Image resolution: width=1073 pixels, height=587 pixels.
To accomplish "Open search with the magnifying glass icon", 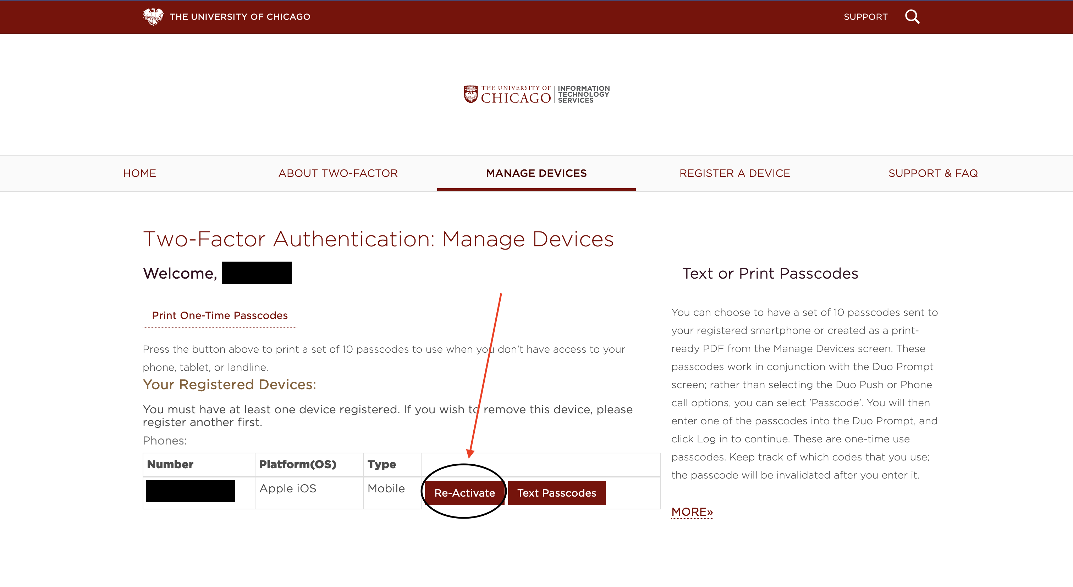I will (x=912, y=17).
